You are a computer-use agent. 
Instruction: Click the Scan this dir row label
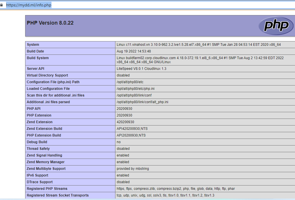pyautogui.click(x=56, y=95)
